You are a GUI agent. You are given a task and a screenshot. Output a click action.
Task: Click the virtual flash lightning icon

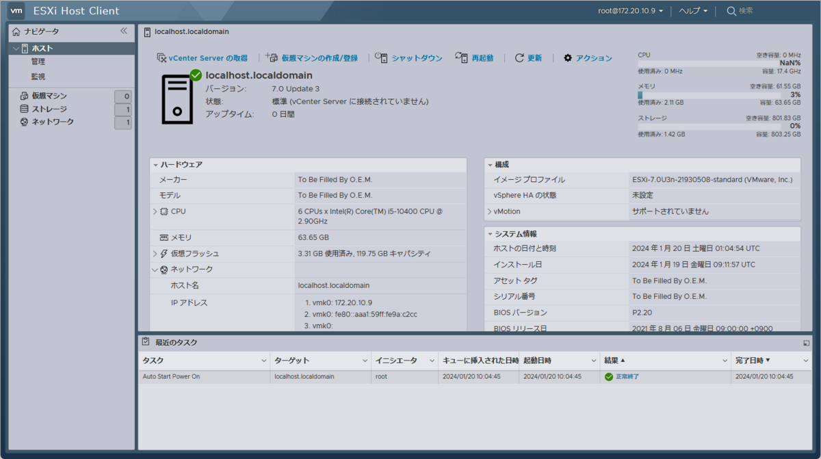164,254
